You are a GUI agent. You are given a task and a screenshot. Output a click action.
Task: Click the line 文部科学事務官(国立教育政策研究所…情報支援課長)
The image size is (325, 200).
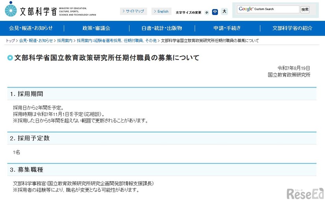coord(83,183)
